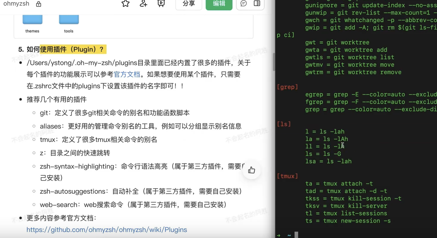The image size is (437, 238).
Task: Click the la = ls -lAh line
Action: click(x=327, y=139)
